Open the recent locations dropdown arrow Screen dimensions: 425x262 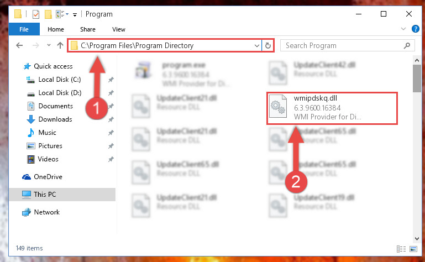49,45
